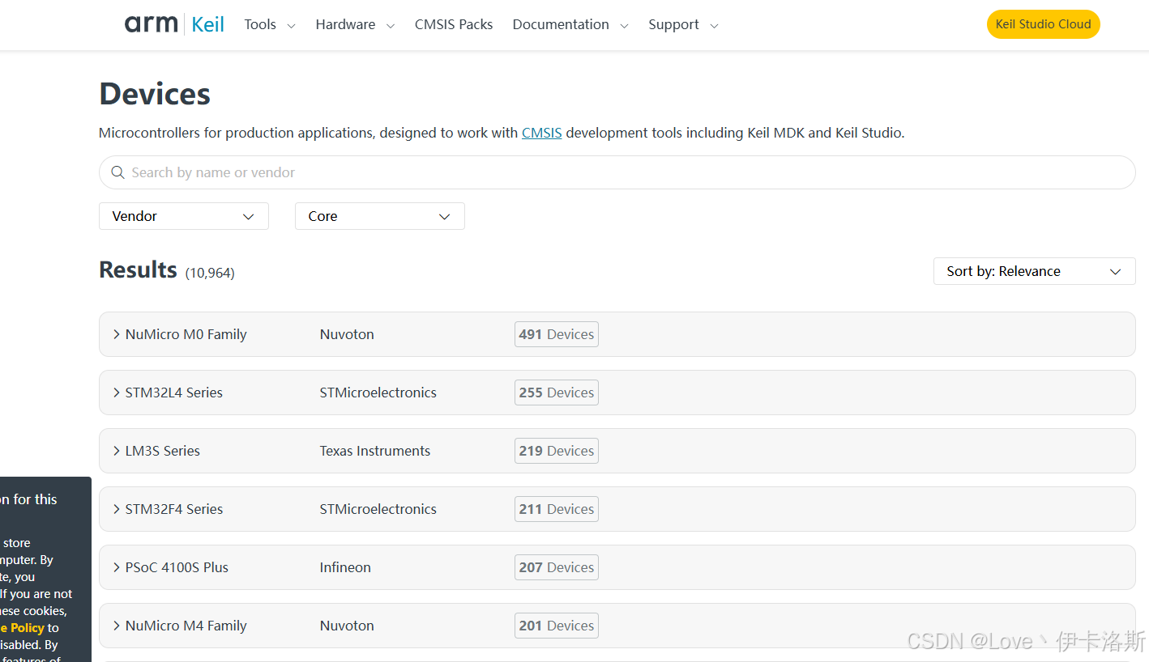1149x662 pixels.
Task: Open the Support menu
Action: 683,24
